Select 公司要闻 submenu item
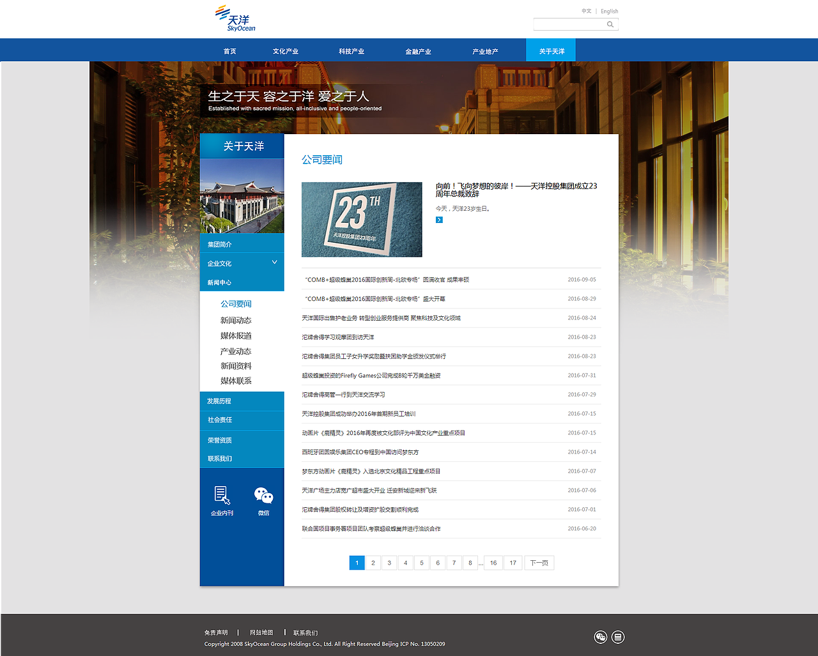This screenshot has width=818, height=656. point(236,304)
